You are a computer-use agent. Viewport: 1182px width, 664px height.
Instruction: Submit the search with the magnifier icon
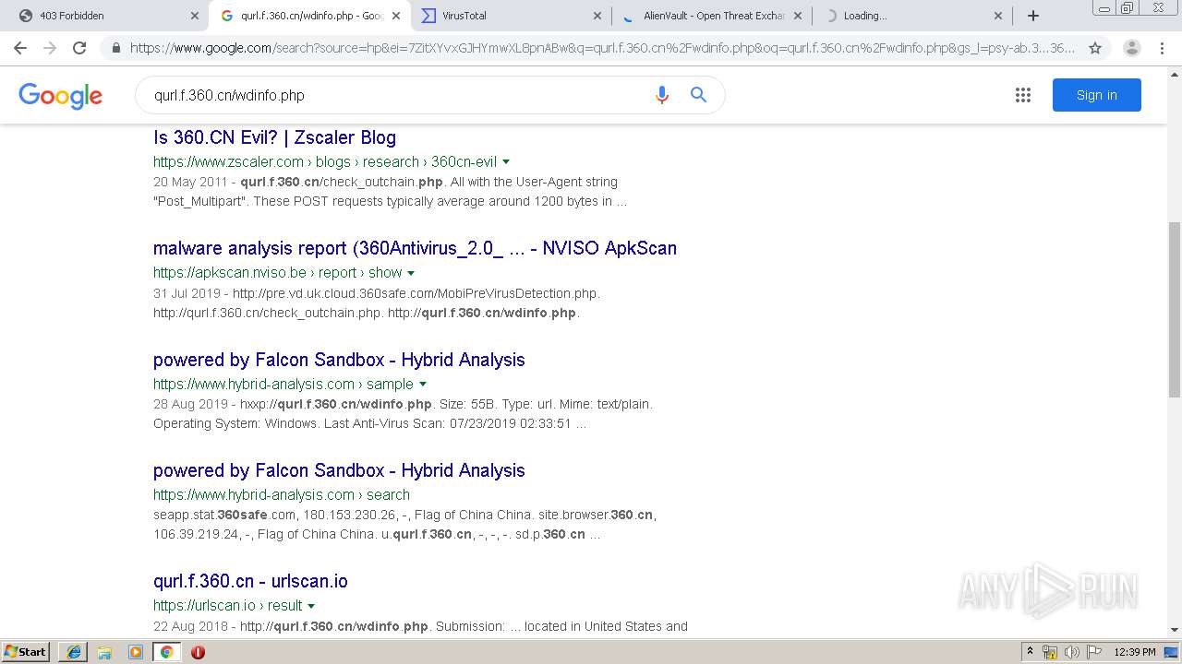[699, 95]
